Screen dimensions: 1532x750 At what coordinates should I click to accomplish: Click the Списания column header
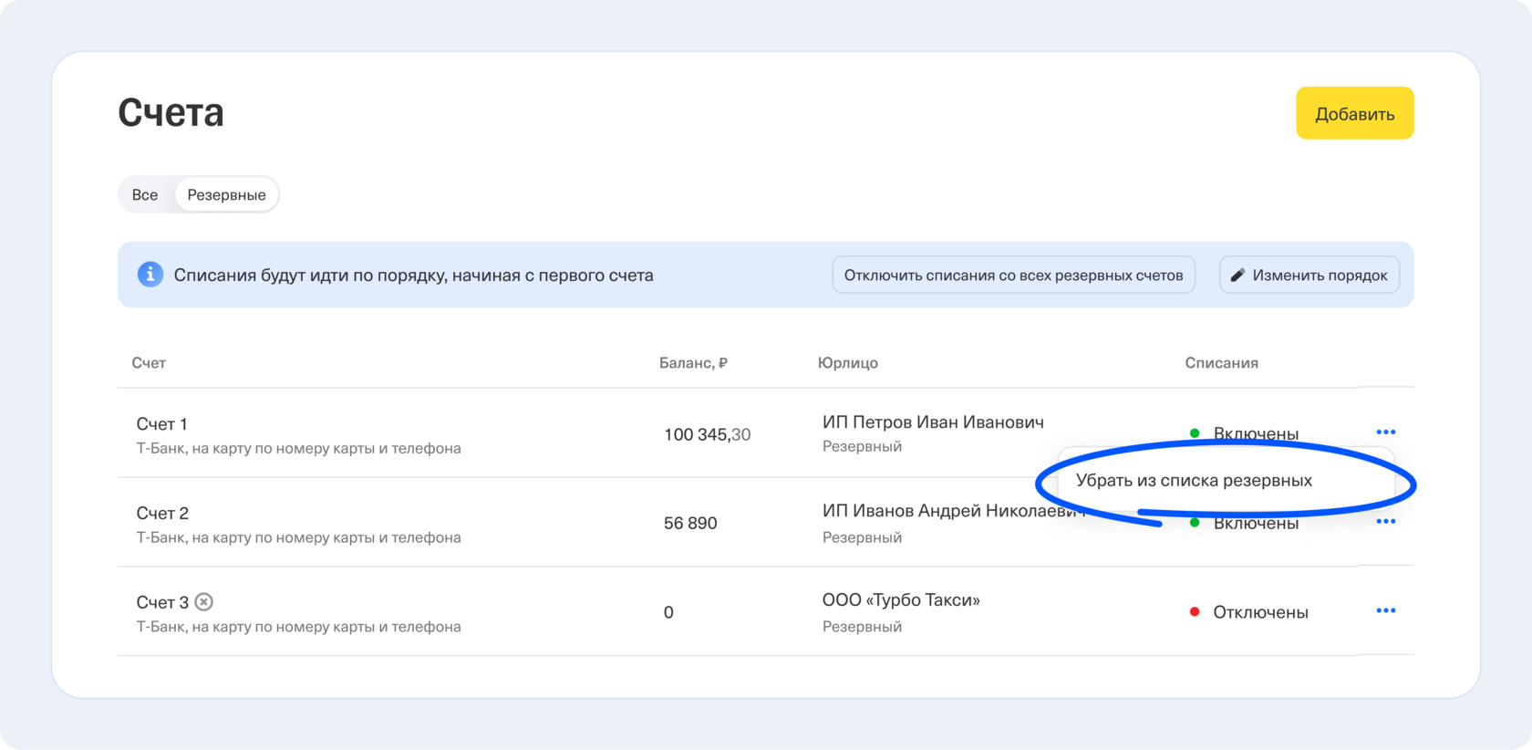(1221, 363)
